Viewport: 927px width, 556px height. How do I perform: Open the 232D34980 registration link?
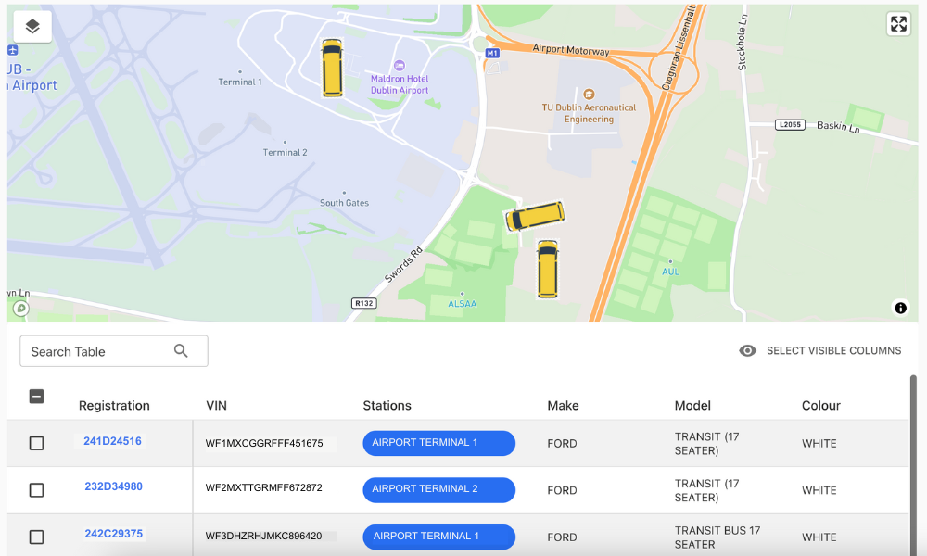pyautogui.click(x=113, y=487)
